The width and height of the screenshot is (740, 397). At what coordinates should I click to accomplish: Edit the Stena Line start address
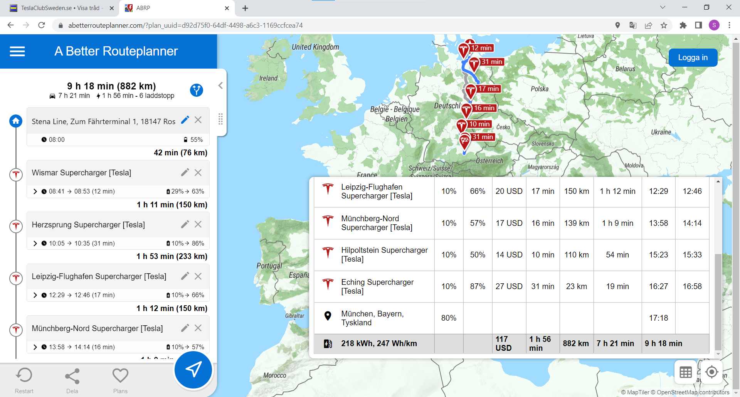(x=185, y=120)
